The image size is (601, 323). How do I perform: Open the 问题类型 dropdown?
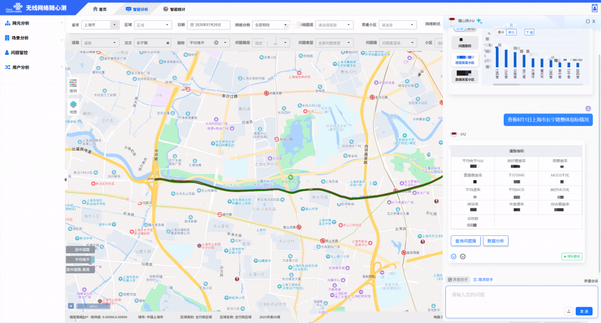pyautogui.click(x=334, y=43)
